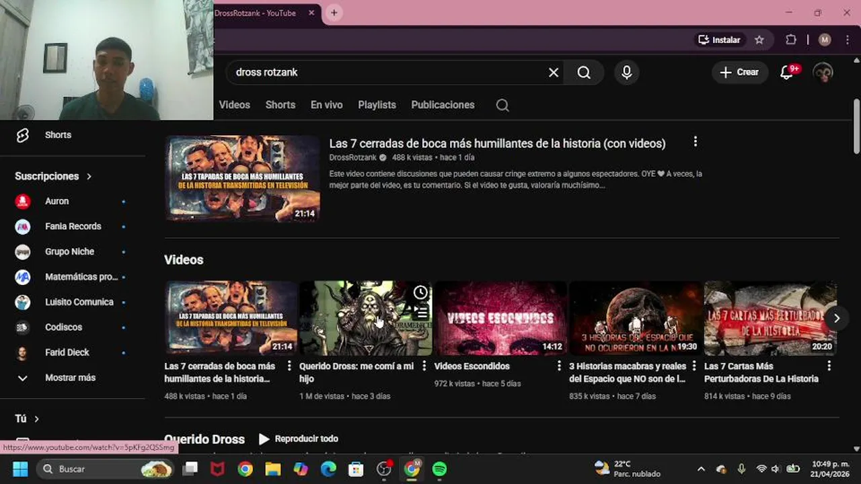The width and height of the screenshot is (861, 484).
Task: Open the taskbar weather widget 22°C
Action: (x=628, y=469)
